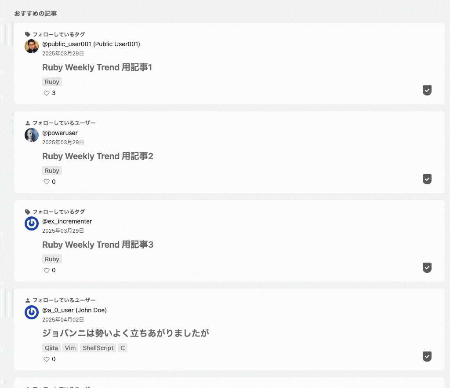This screenshot has height=388, width=450.
Task: Toggle the check badge on 用記事2
Action: coord(427,179)
